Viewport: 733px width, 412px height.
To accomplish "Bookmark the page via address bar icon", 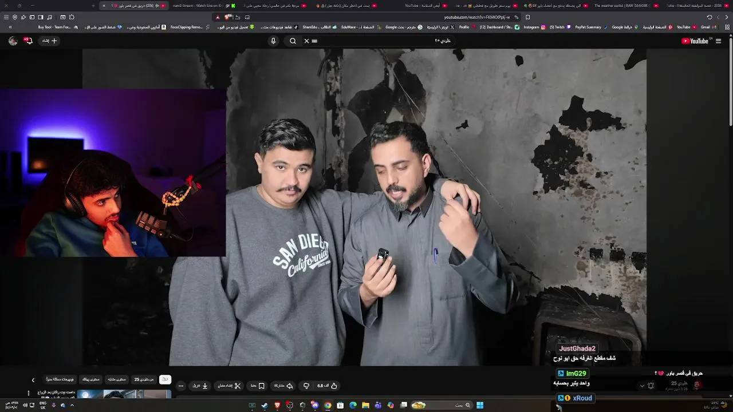I will 527,17.
